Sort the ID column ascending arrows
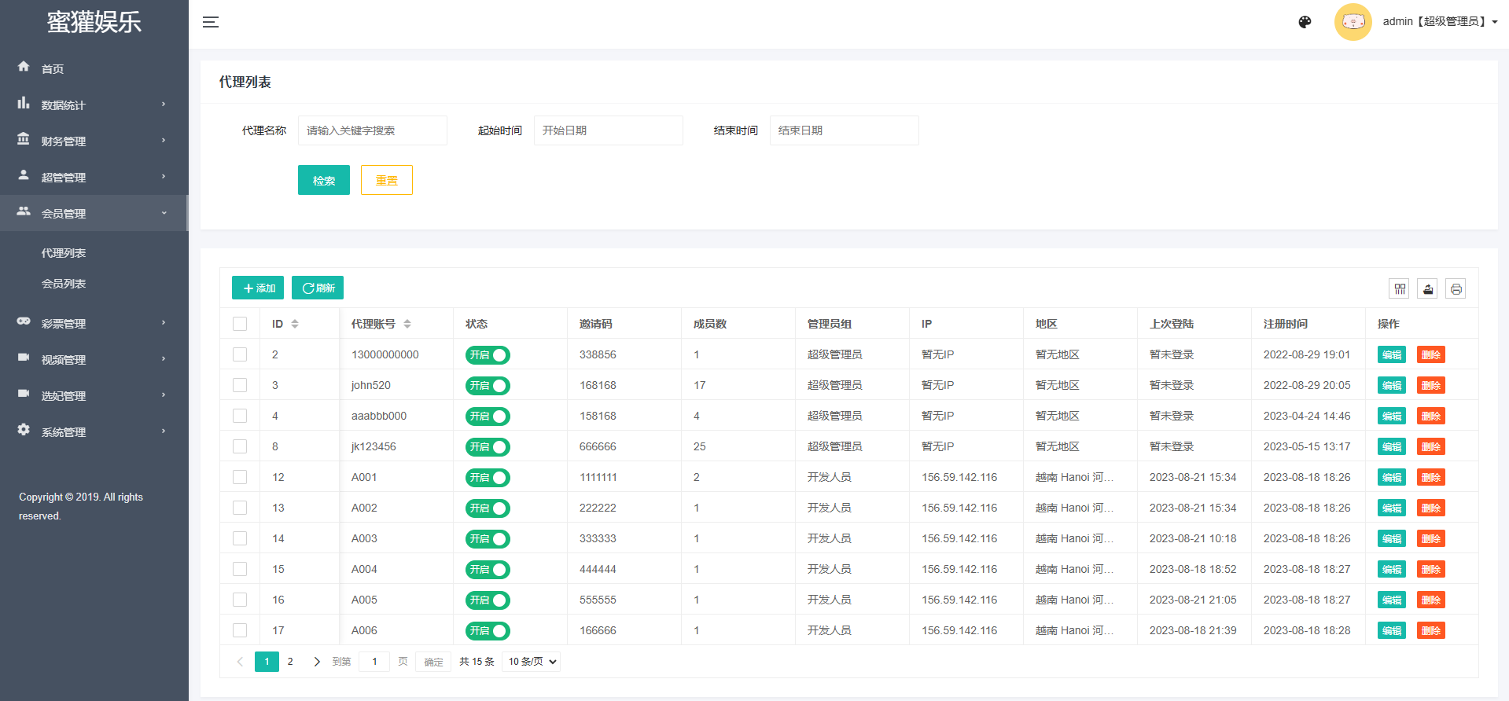This screenshot has width=1509, height=701. point(295,321)
